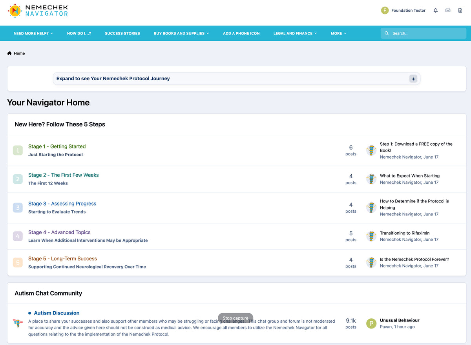Click avatar beside Step 1 Download post
The height and width of the screenshot is (345, 471).
tap(371, 150)
